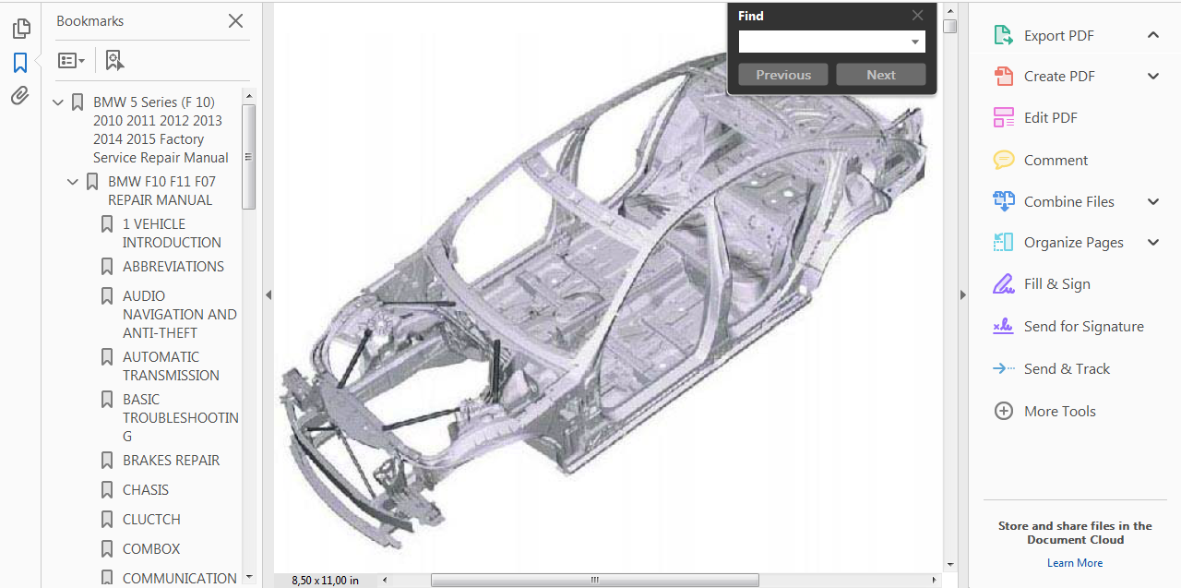Screen dimensions: 1181x588
Task: Click the Find Previous button
Action: pos(783,75)
